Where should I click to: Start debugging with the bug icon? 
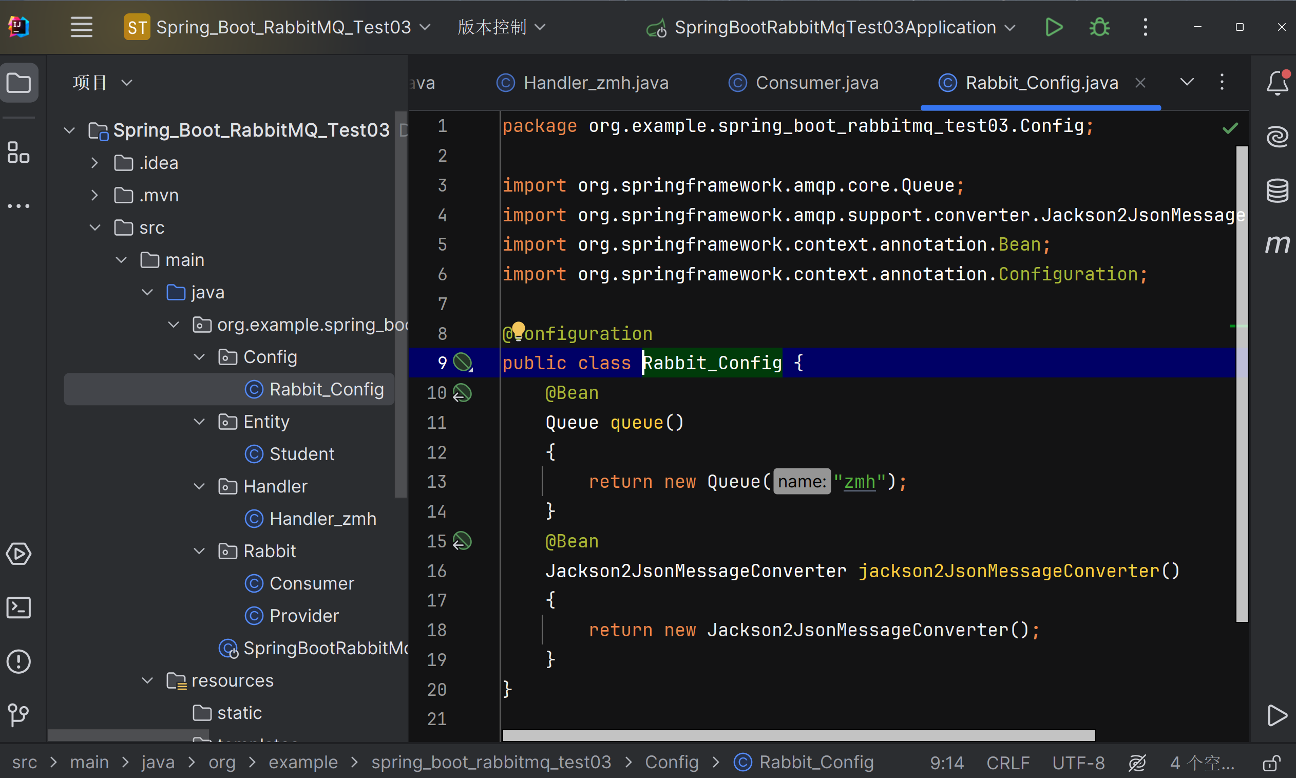pos(1099,27)
